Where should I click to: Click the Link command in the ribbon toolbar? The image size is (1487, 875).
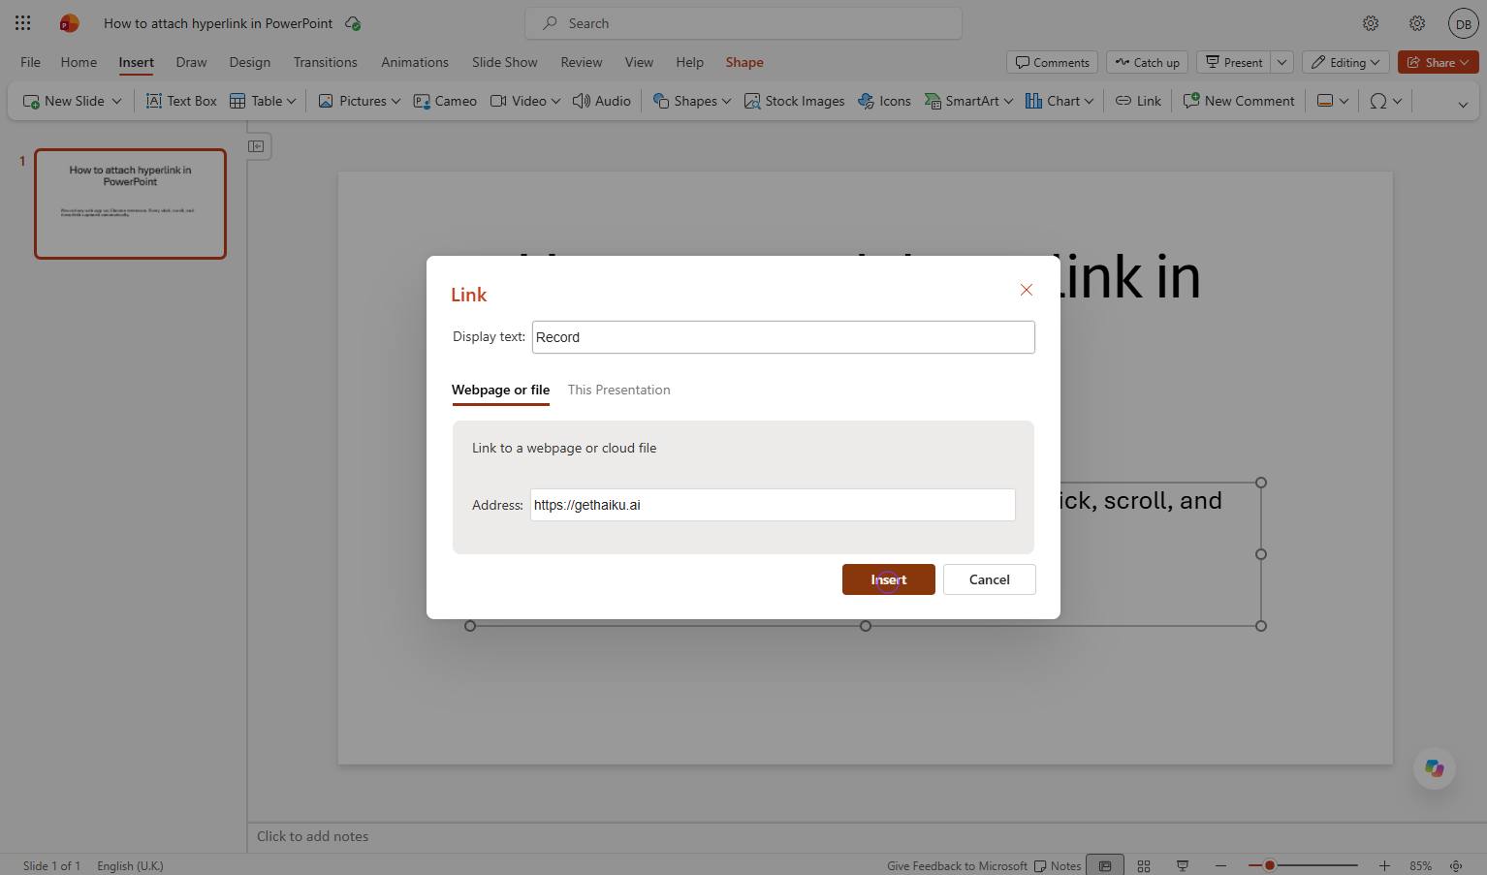[x=1138, y=101]
